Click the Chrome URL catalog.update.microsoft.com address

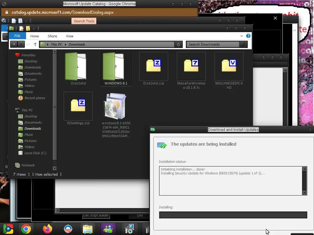tap(63, 12)
